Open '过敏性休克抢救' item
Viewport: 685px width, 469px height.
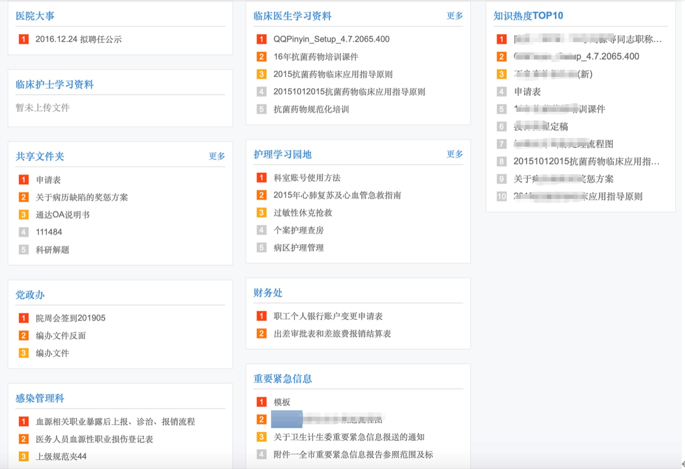coord(303,213)
